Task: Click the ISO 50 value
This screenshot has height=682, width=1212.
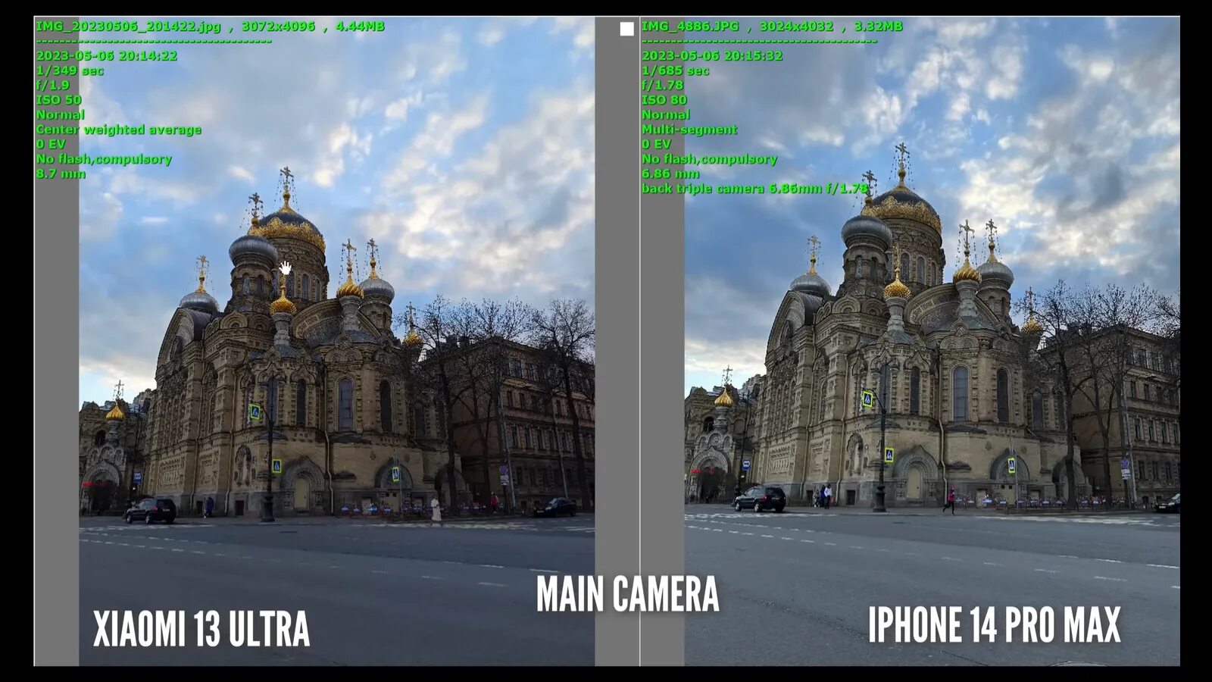Action: pyautogui.click(x=58, y=100)
